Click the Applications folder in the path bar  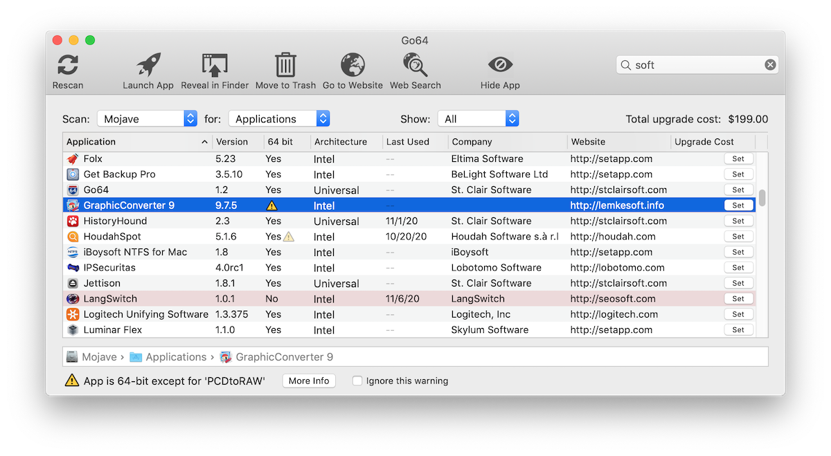pos(168,357)
